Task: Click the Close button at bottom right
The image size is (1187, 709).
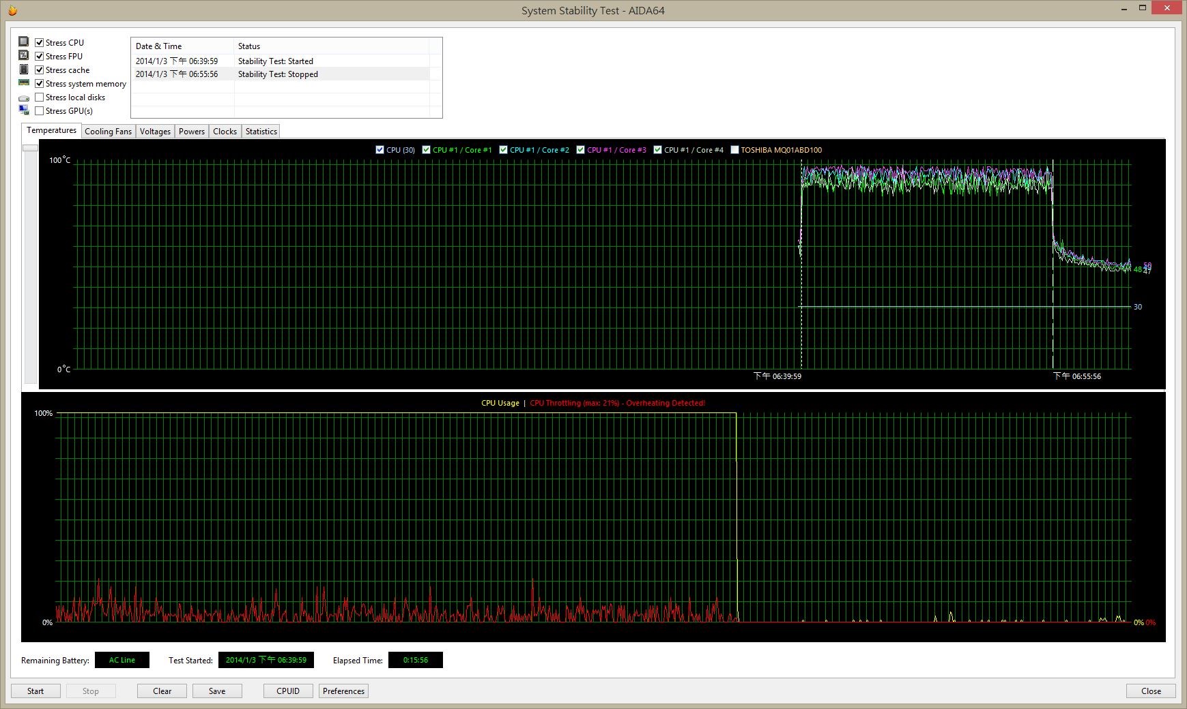Action: coord(1151,691)
